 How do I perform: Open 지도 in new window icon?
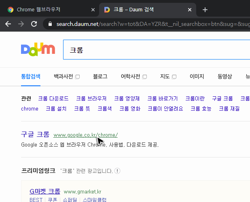tap(174, 77)
